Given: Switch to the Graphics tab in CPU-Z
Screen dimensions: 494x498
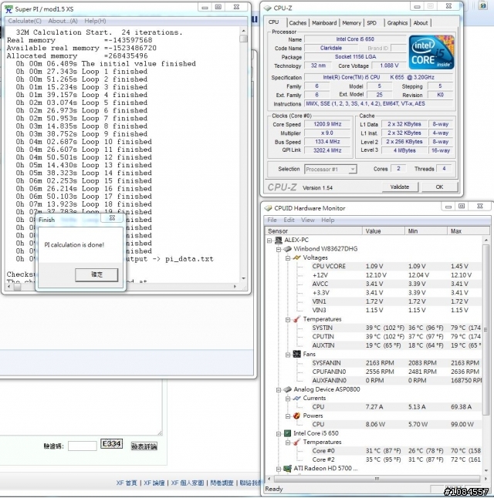Looking at the screenshot, I should point(398,23).
